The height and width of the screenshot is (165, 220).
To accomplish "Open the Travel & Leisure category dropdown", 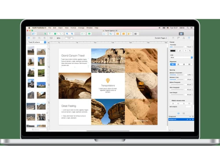I will 37,42.
